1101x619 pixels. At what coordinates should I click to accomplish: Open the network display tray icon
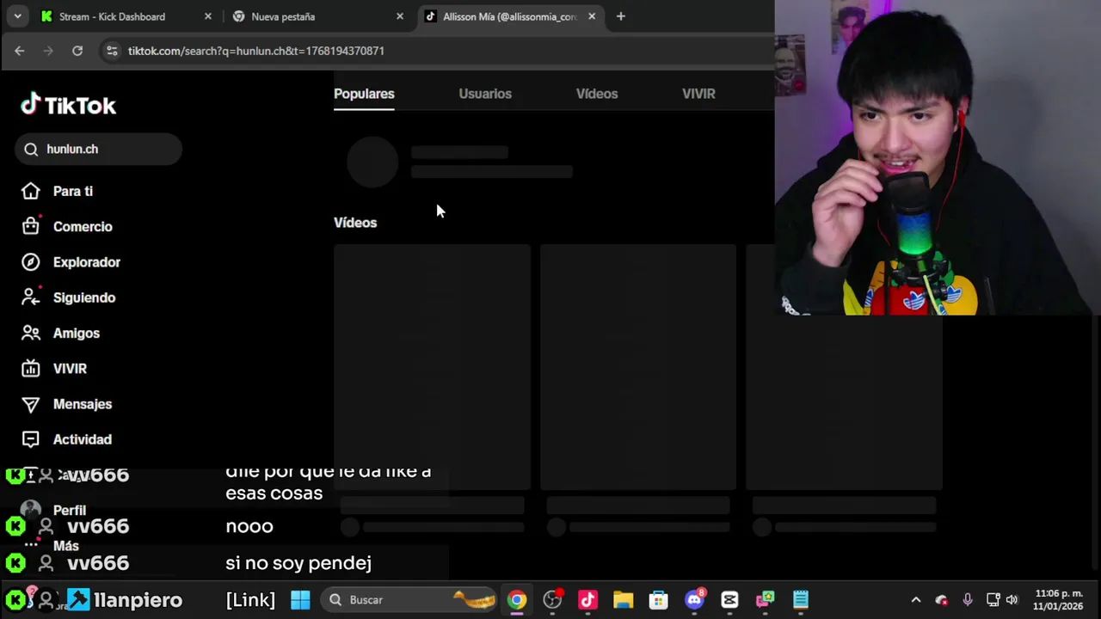tap(993, 600)
